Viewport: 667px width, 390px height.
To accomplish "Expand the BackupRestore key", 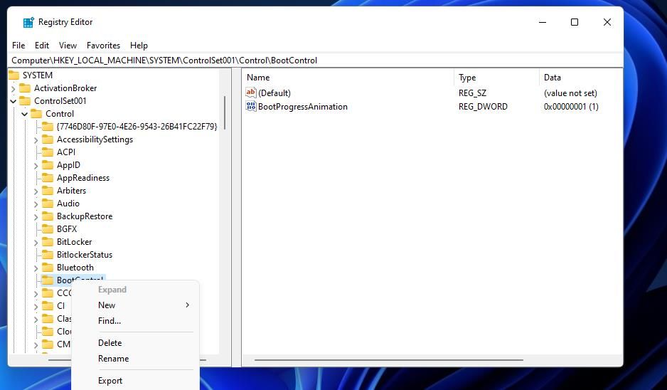I will coord(36,217).
